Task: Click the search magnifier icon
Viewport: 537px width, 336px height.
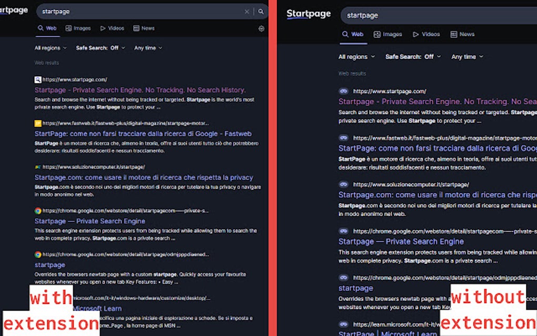Action: (261, 11)
